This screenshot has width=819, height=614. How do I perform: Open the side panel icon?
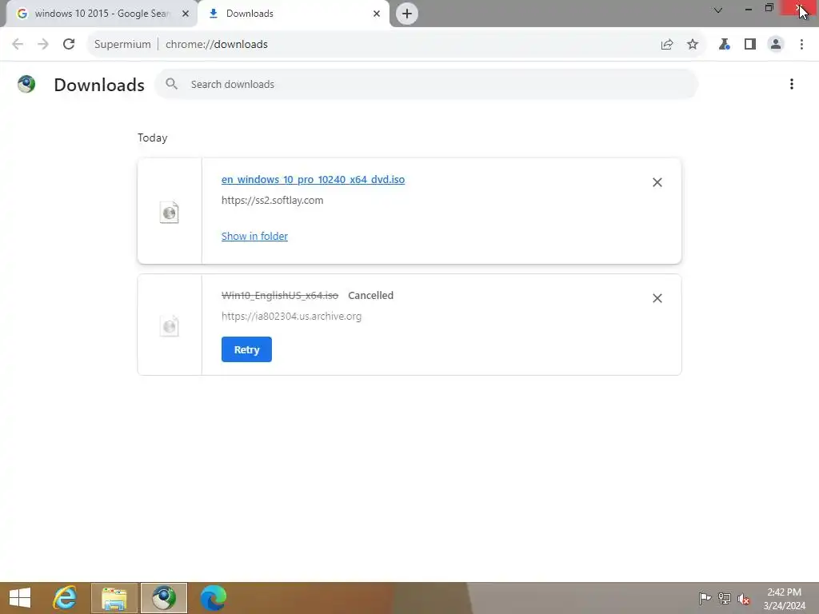[750, 45]
